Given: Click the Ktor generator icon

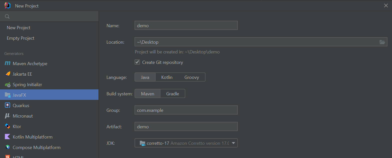Looking at the screenshot, I should [7, 126].
